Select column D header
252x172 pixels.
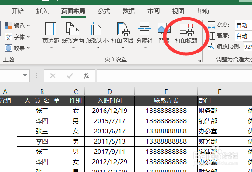(x=110, y=92)
